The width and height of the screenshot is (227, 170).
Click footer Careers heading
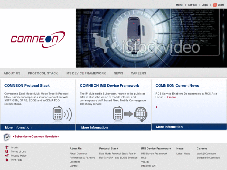202,148
